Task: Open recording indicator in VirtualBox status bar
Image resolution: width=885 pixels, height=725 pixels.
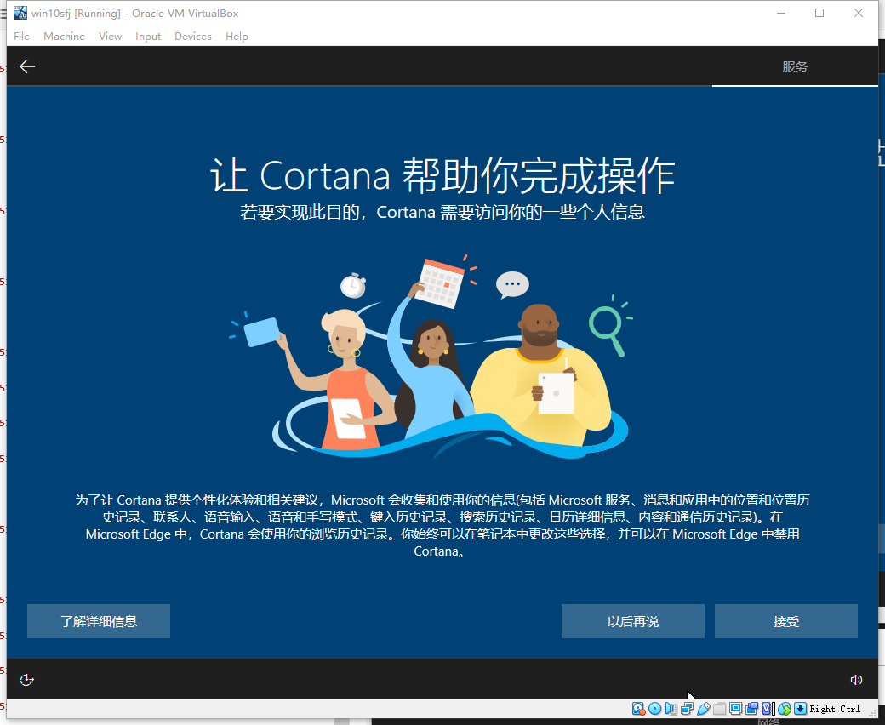Action: [x=751, y=709]
